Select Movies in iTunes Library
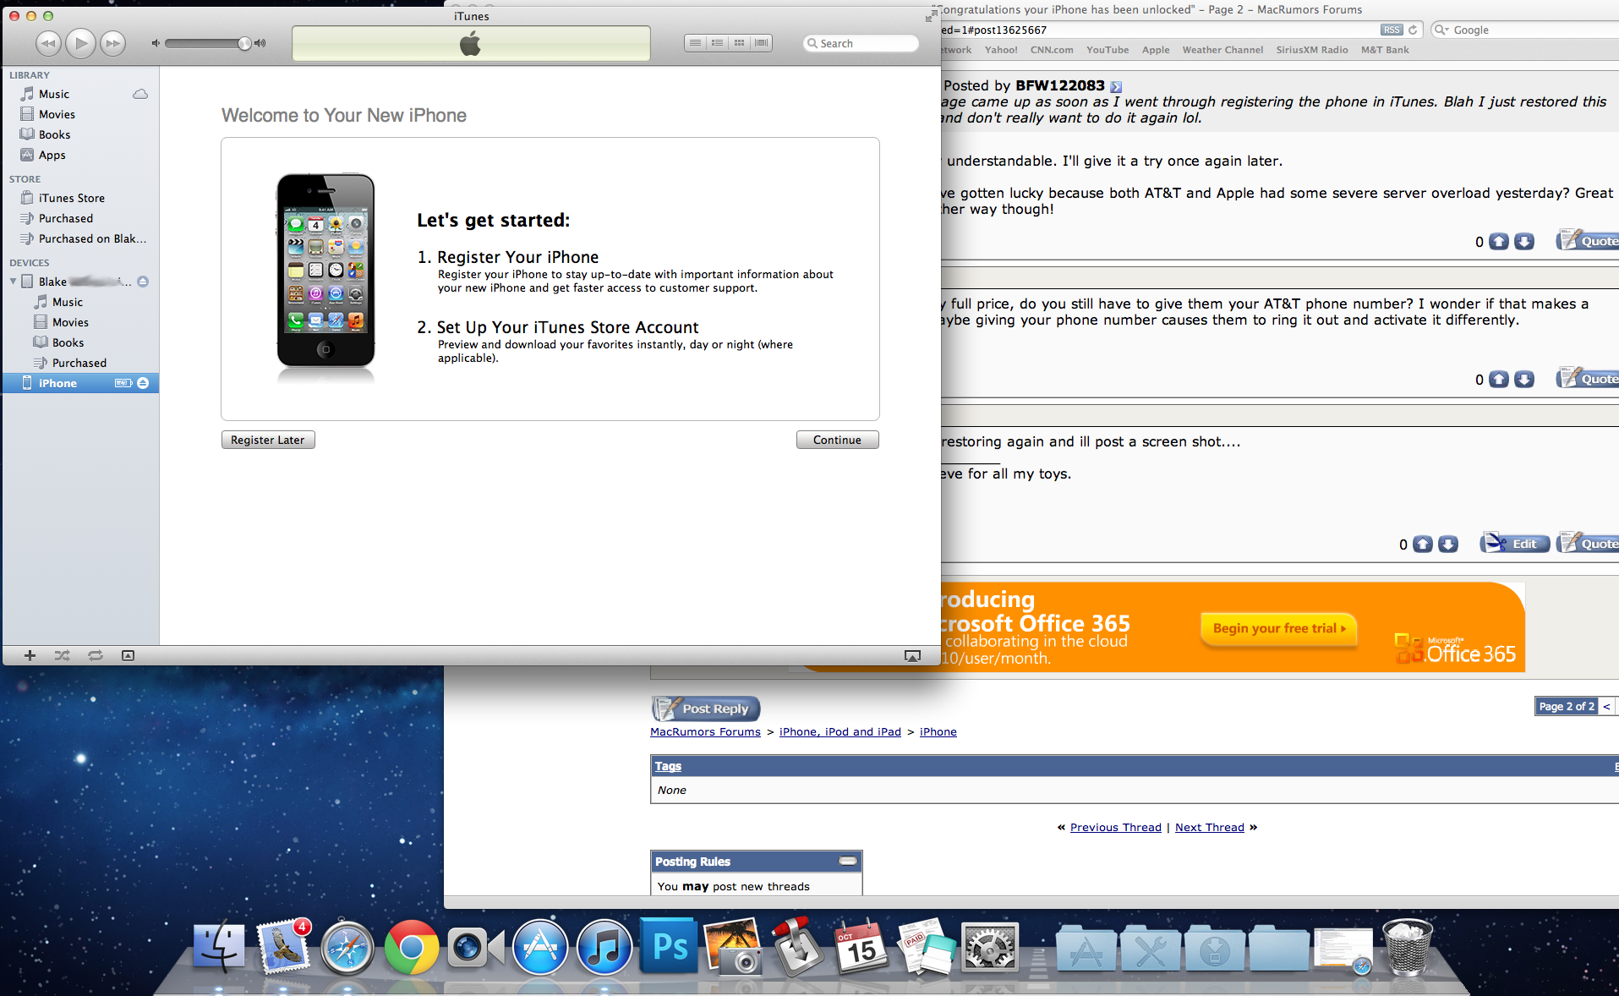This screenshot has height=996, width=1619. pyautogui.click(x=80, y=114)
